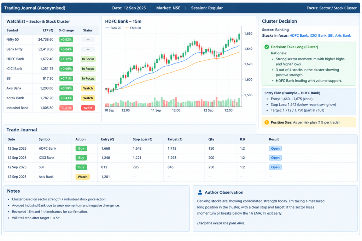The image size is (362, 241).
Task: Click the % Change column header
Action: pyautogui.click(x=66, y=30)
